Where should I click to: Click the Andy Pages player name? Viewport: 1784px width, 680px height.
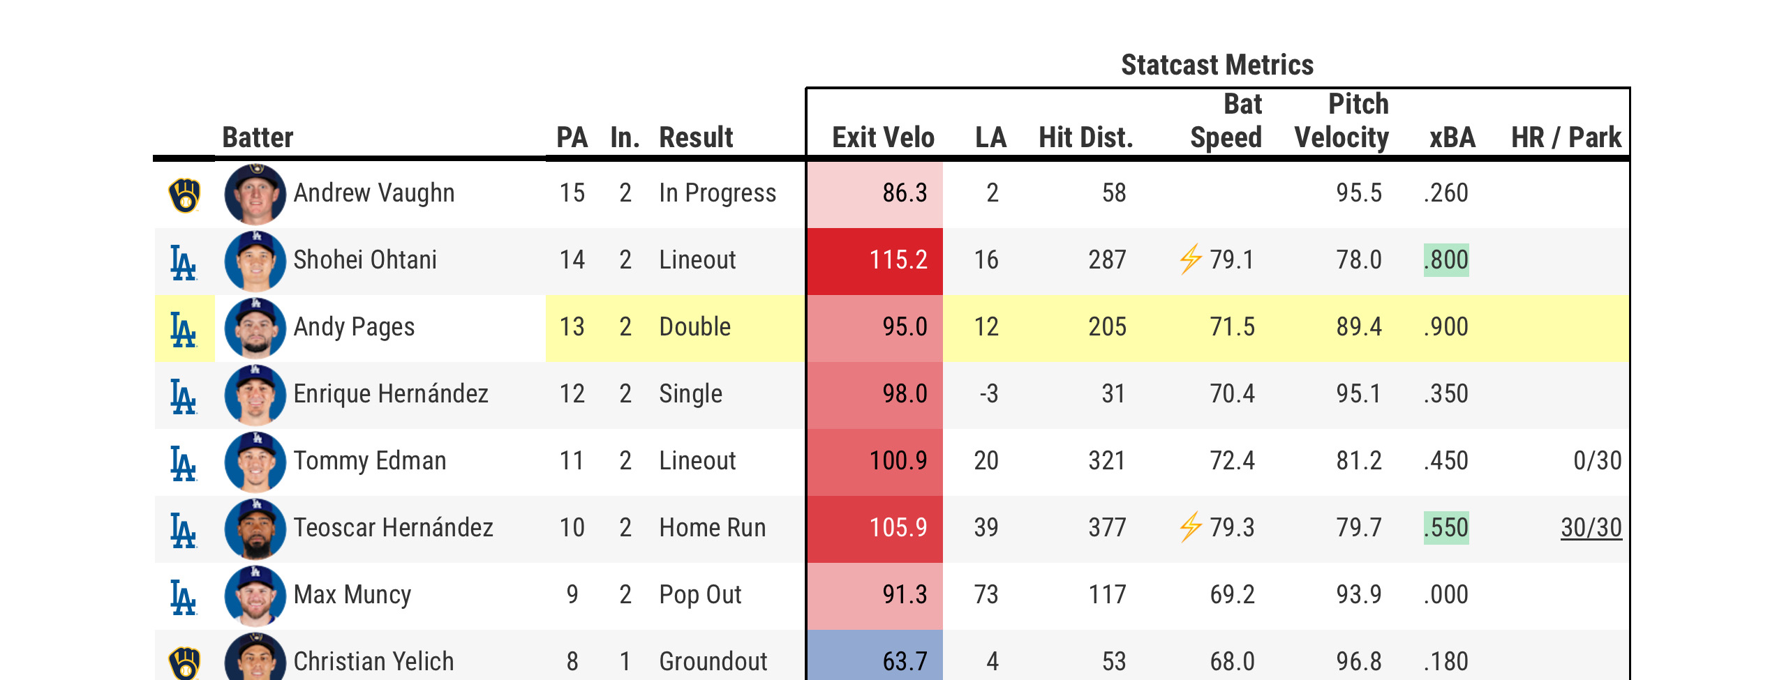354,327
